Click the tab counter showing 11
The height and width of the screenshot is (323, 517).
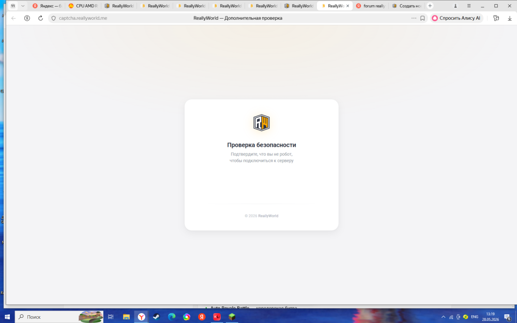tap(13, 6)
